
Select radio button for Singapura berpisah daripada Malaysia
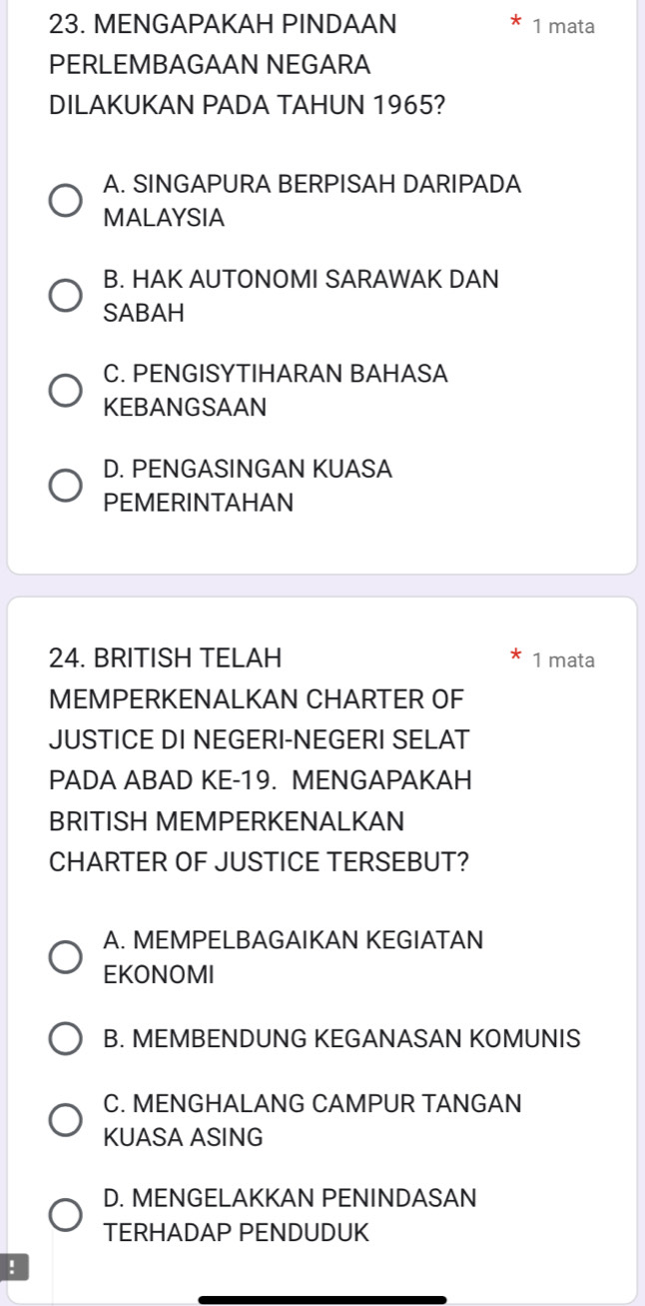[67, 200]
